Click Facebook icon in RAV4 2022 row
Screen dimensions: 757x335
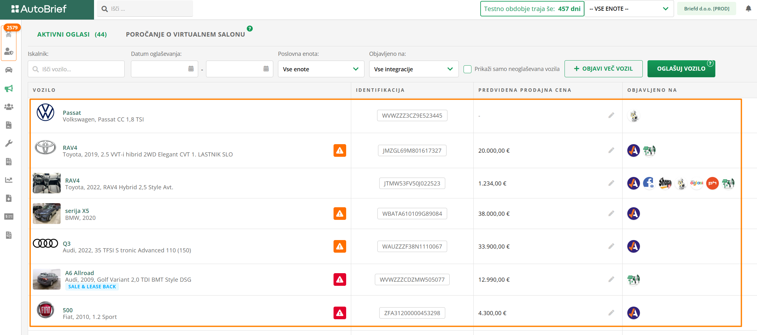pyautogui.click(x=649, y=183)
